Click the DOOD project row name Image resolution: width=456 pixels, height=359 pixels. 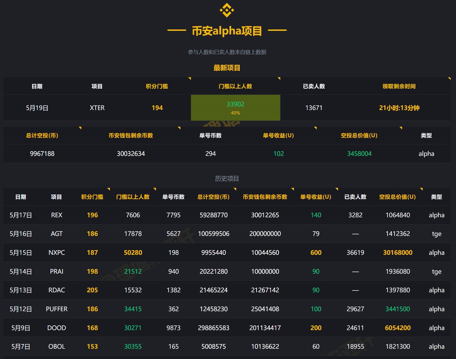[x=57, y=328]
